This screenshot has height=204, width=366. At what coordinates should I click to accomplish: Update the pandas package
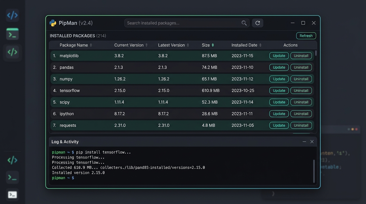(x=279, y=67)
